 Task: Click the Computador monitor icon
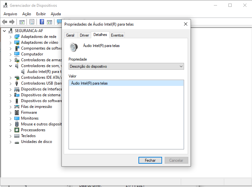[x=17, y=54]
